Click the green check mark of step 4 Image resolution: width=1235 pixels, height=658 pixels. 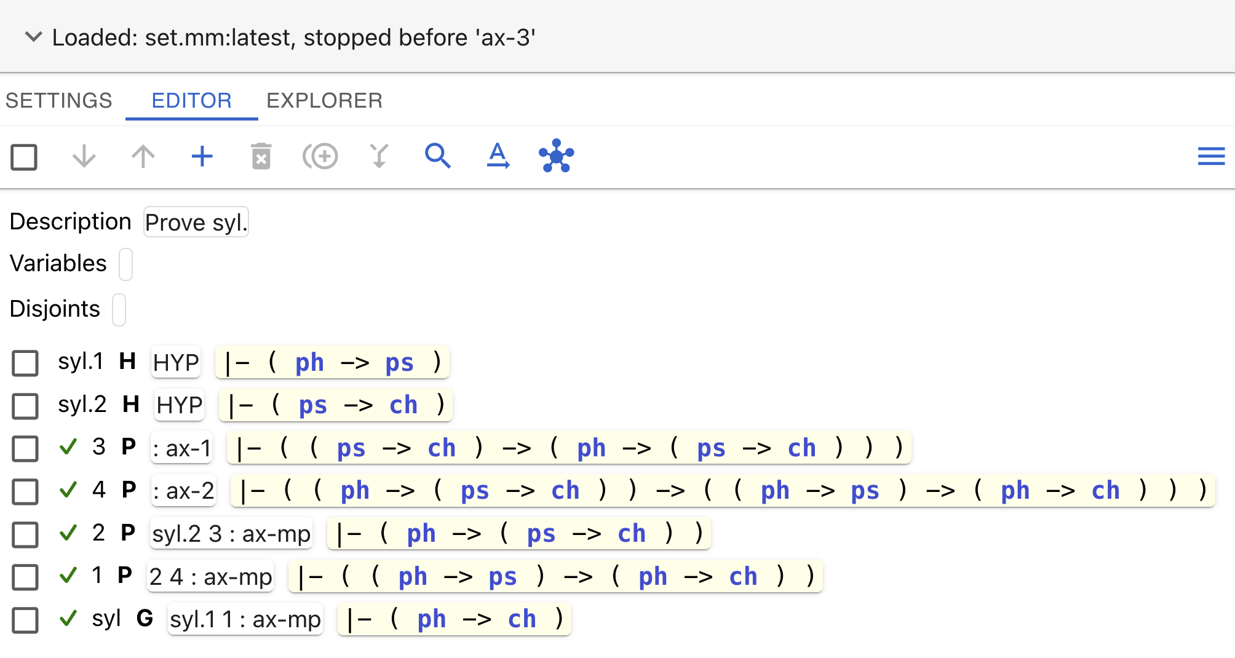[68, 490]
